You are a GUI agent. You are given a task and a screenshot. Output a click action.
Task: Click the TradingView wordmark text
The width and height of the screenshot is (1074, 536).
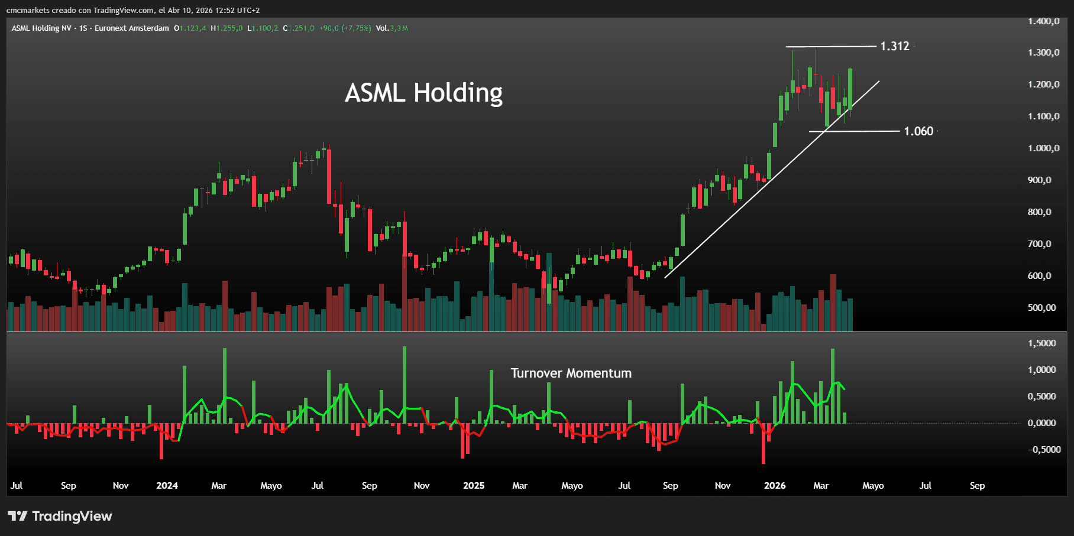[x=72, y=516]
